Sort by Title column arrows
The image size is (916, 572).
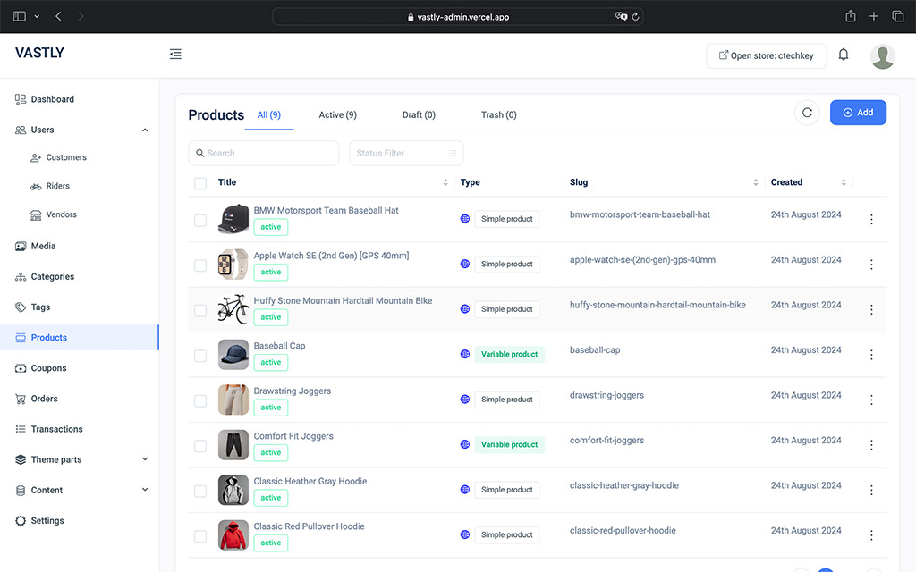tap(445, 182)
